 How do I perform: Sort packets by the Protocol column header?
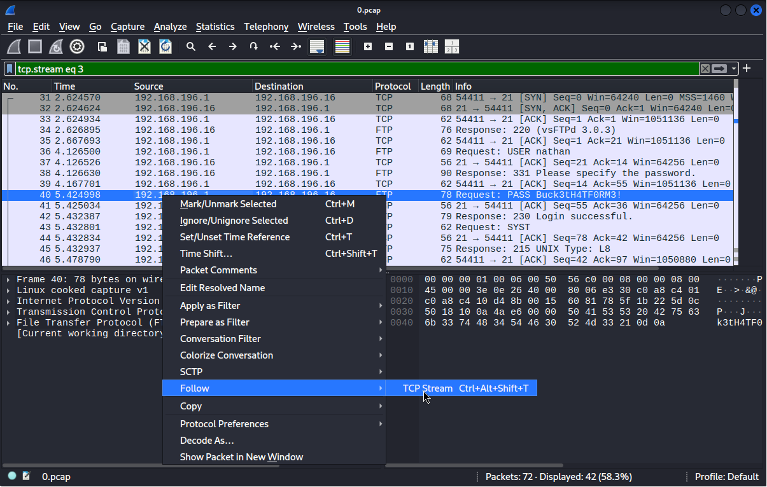tap(395, 86)
